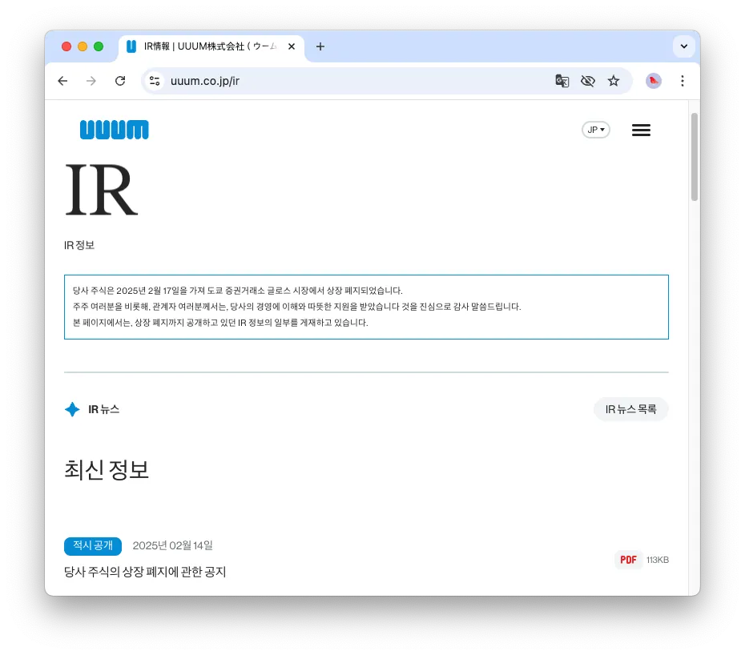Bookmark this page with the star

pos(614,81)
